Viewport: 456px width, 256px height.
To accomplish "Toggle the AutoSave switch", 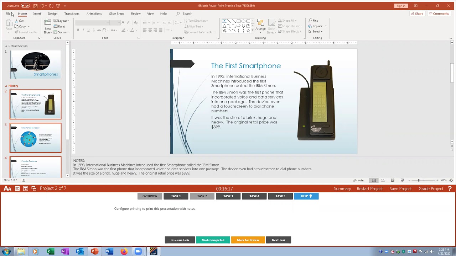I will (25, 6).
